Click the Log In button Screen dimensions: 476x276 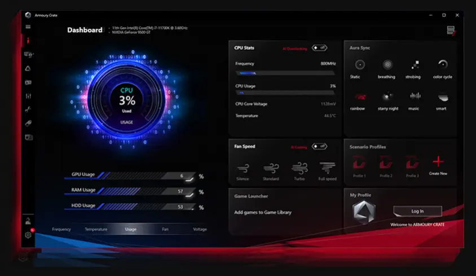click(x=417, y=211)
